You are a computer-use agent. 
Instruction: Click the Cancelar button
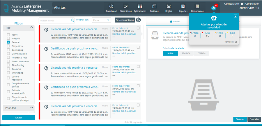coord(254,119)
